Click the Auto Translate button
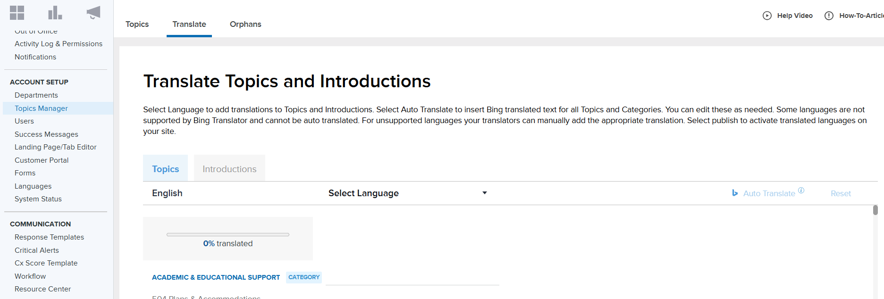Viewport: 884px width, 299px height. pos(769,193)
